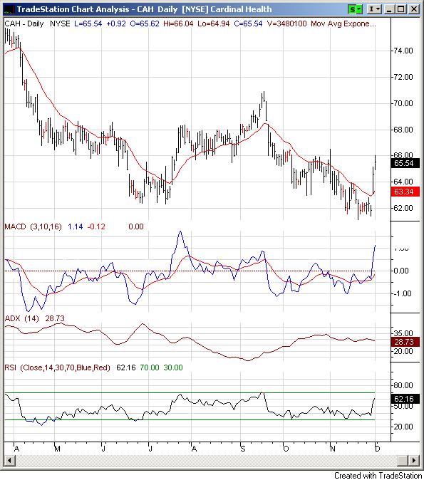Click the 'O=65.62' open value
Viewport: 424px width, 480px height.
[145, 24]
